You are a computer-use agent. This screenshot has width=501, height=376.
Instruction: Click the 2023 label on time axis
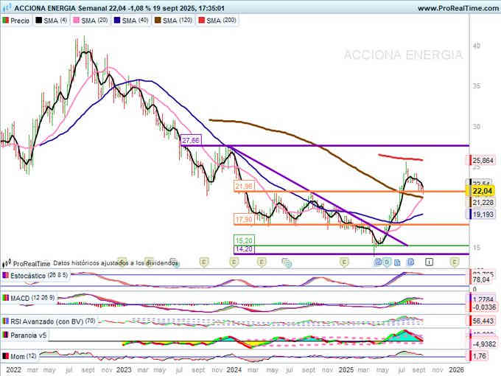click(x=124, y=370)
